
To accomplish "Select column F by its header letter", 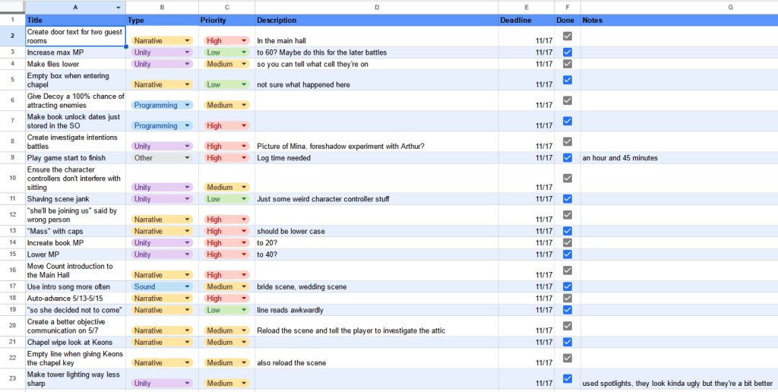I will [567, 7].
